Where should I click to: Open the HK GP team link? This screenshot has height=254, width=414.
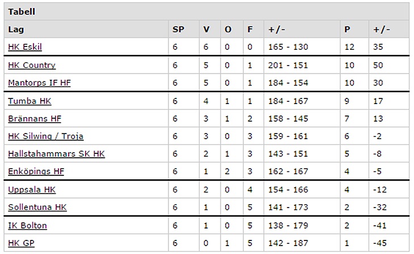(22, 243)
